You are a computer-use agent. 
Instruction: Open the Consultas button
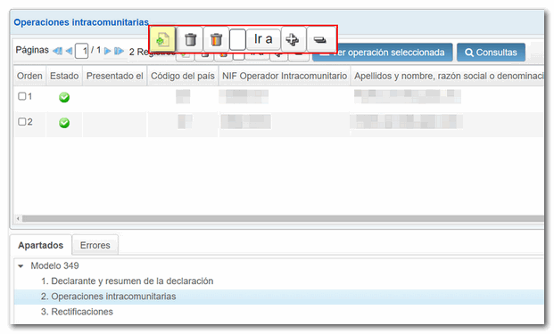coord(491,53)
